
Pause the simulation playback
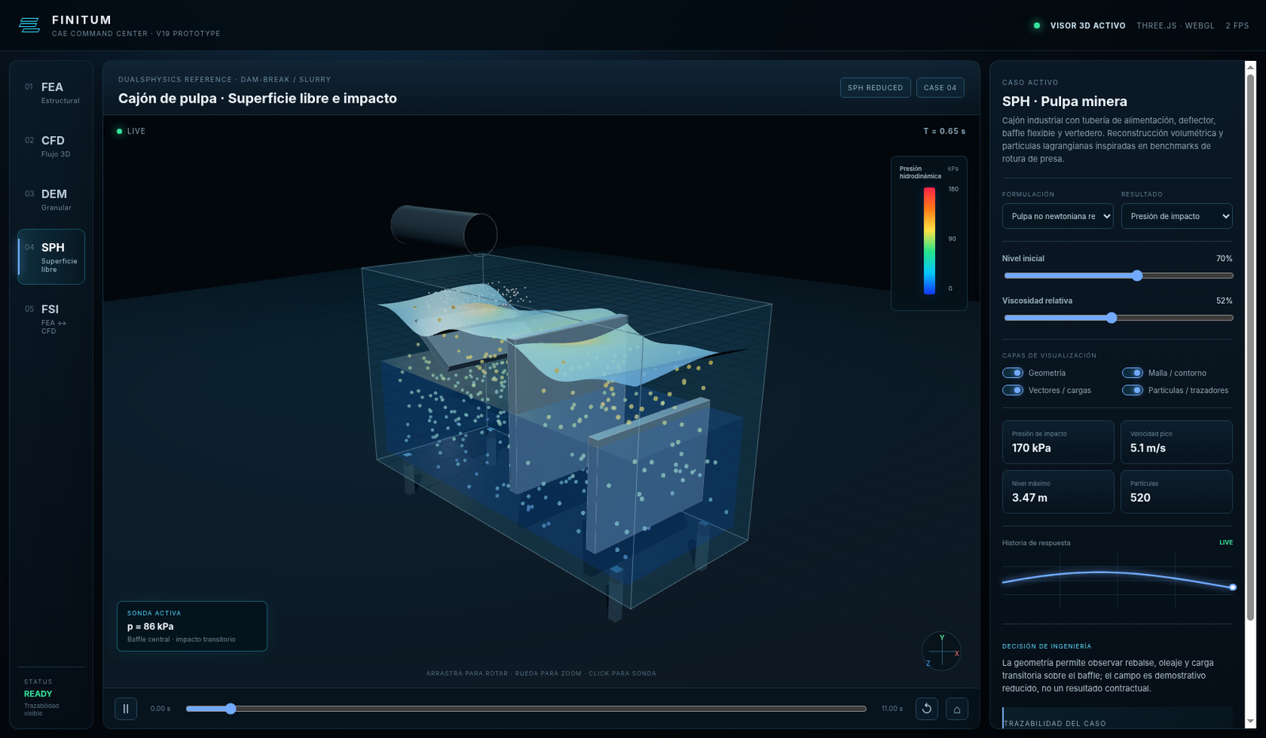(x=126, y=709)
